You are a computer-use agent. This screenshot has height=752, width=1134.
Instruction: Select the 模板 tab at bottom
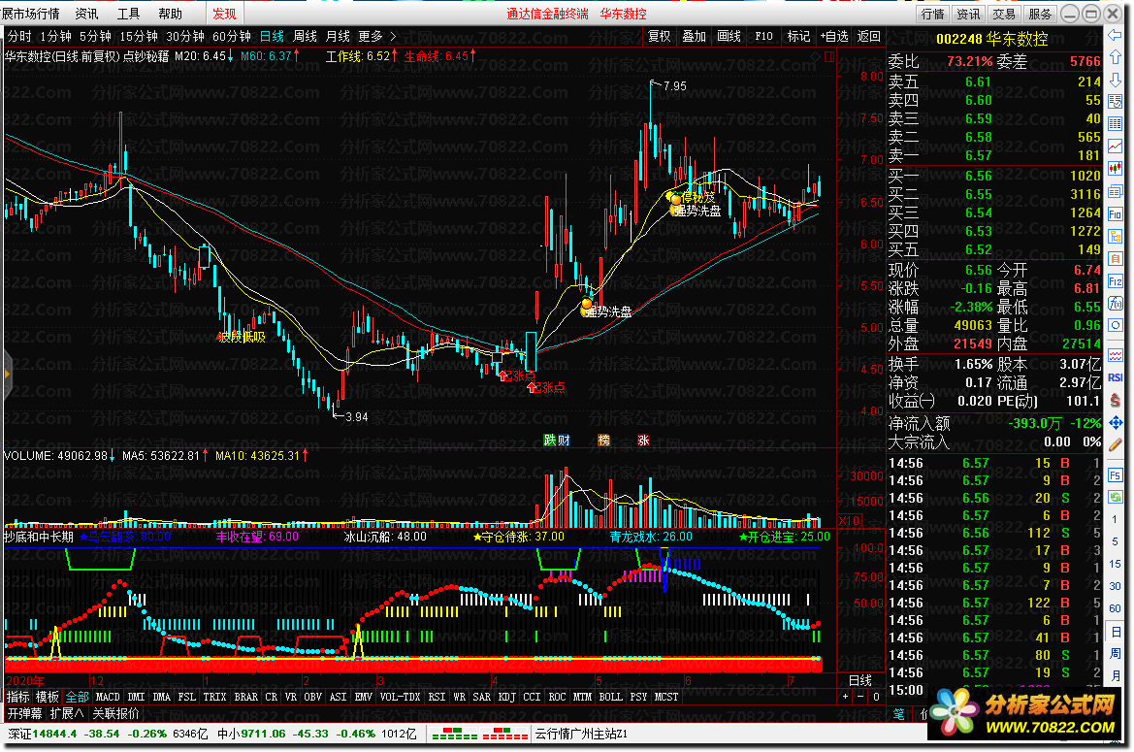point(48,697)
